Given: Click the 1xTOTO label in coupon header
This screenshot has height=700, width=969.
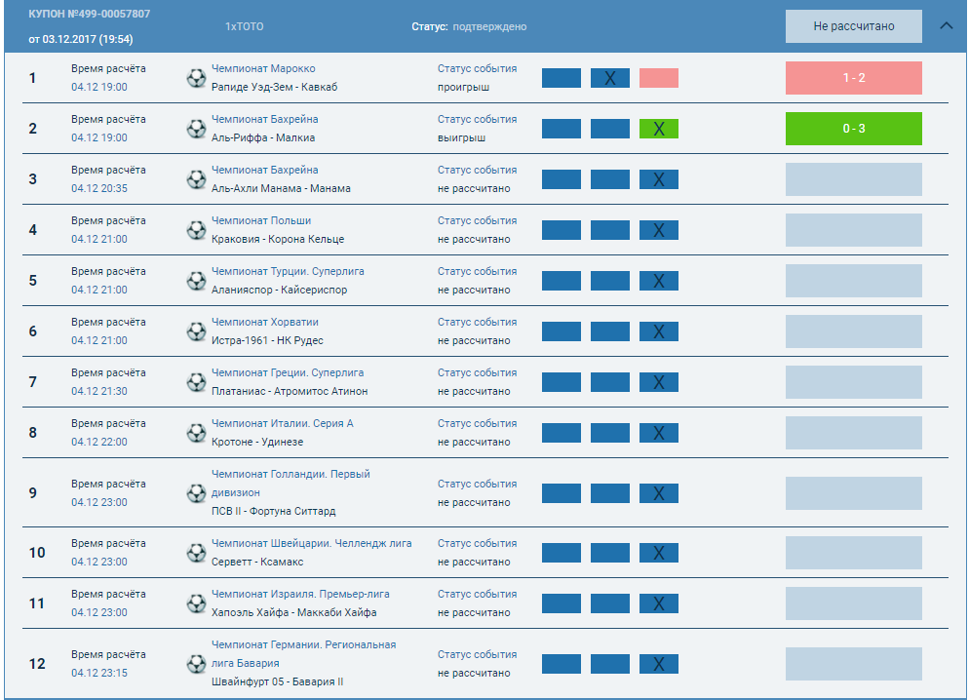Looking at the screenshot, I should [x=244, y=26].
